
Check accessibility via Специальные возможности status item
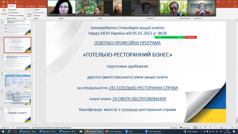pyautogui.click(x=51, y=128)
